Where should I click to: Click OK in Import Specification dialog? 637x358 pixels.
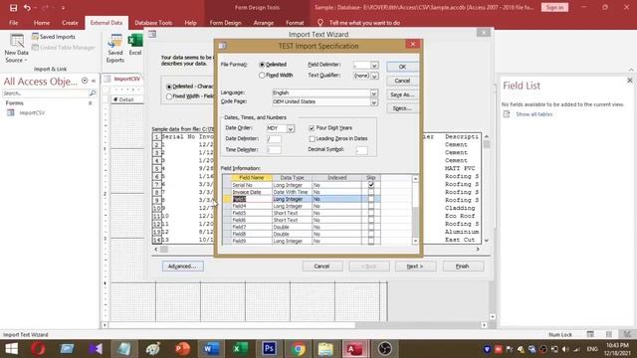coord(402,67)
